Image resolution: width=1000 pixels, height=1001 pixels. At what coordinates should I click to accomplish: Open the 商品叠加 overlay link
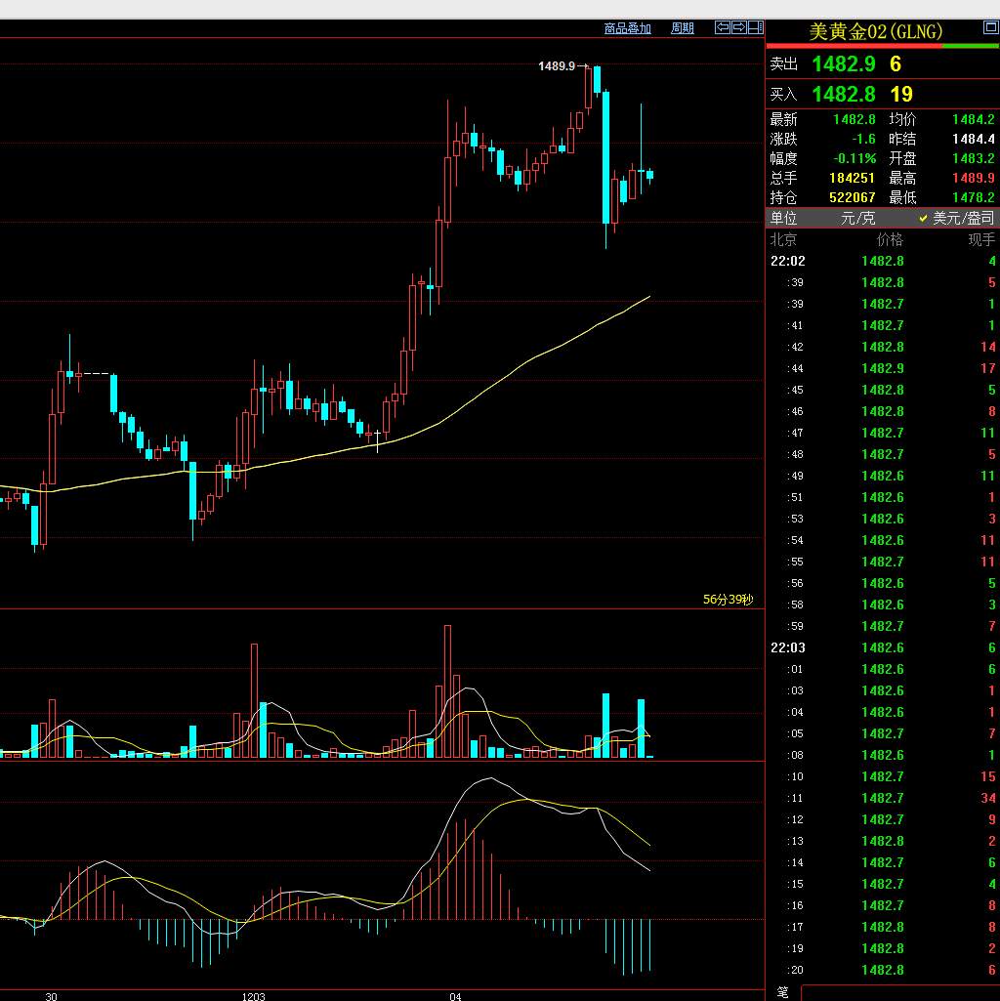click(x=627, y=28)
